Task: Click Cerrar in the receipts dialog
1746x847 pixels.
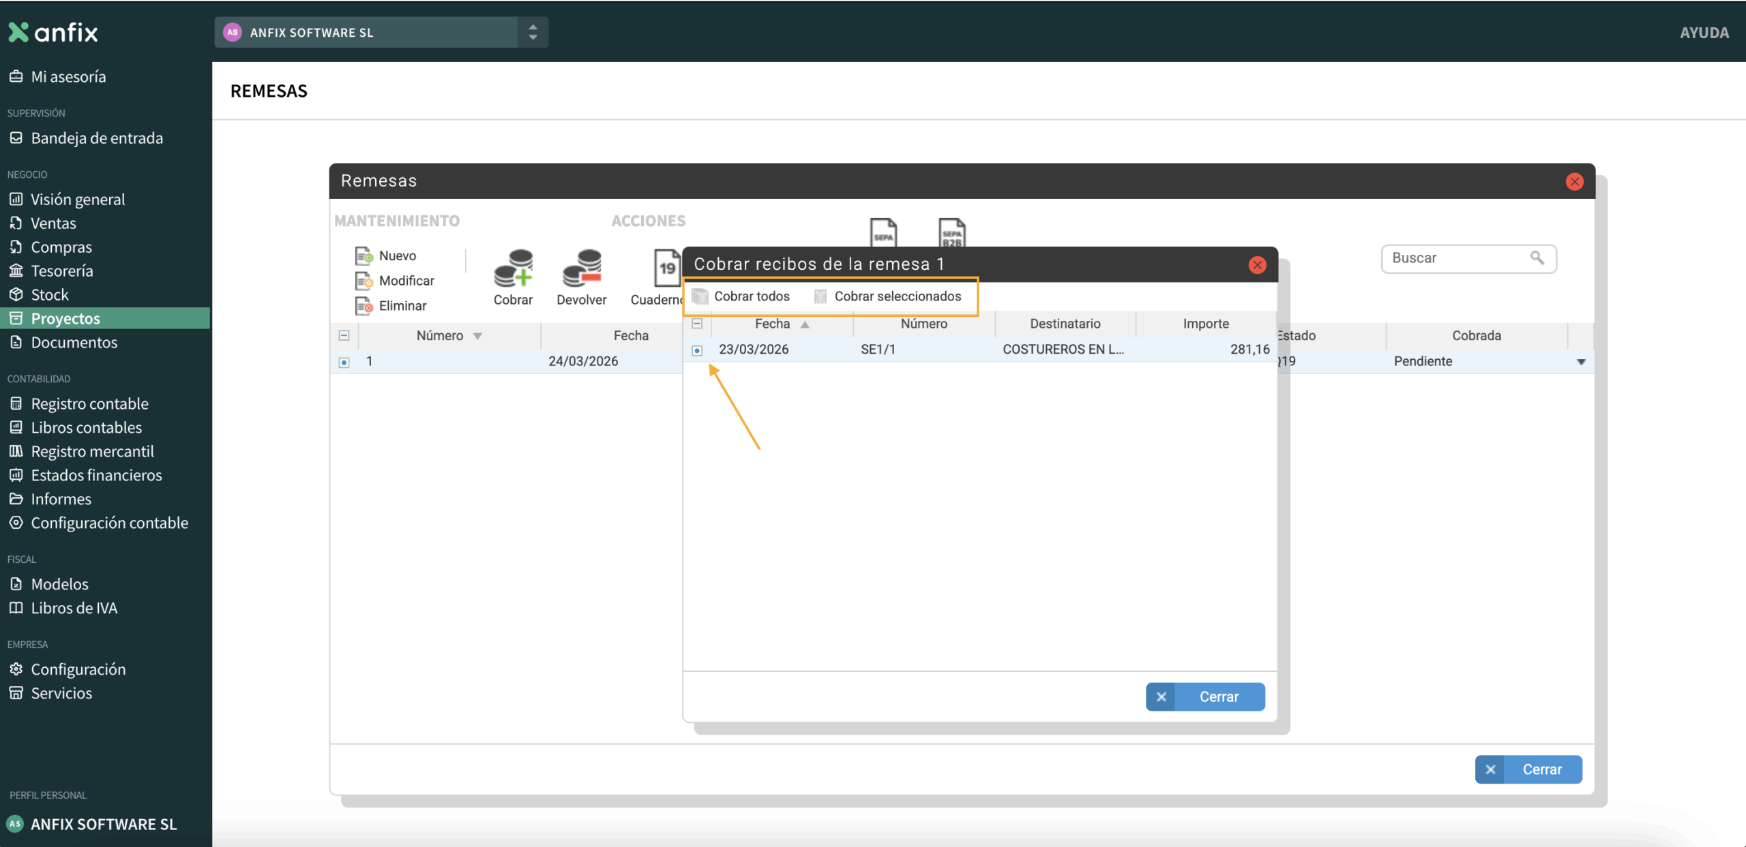Action: (x=1205, y=696)
